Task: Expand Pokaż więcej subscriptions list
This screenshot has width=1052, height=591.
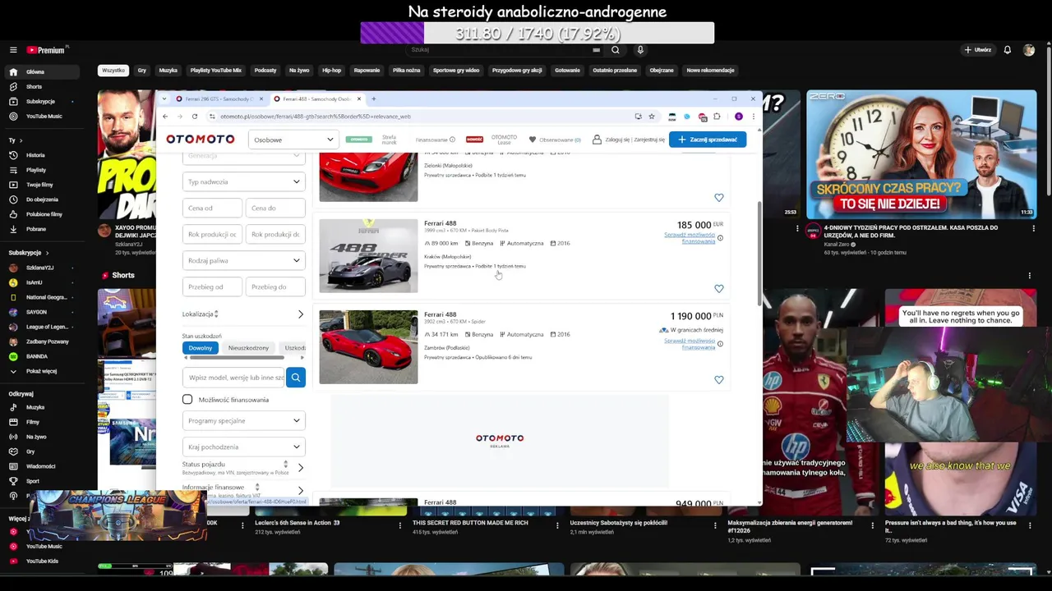Action: (41, 371)
